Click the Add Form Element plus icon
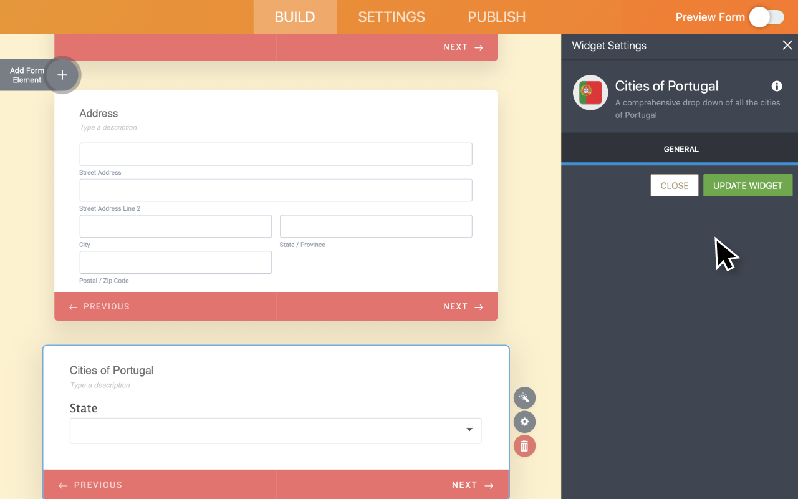 pyautogui.click(x=62, y=75)
